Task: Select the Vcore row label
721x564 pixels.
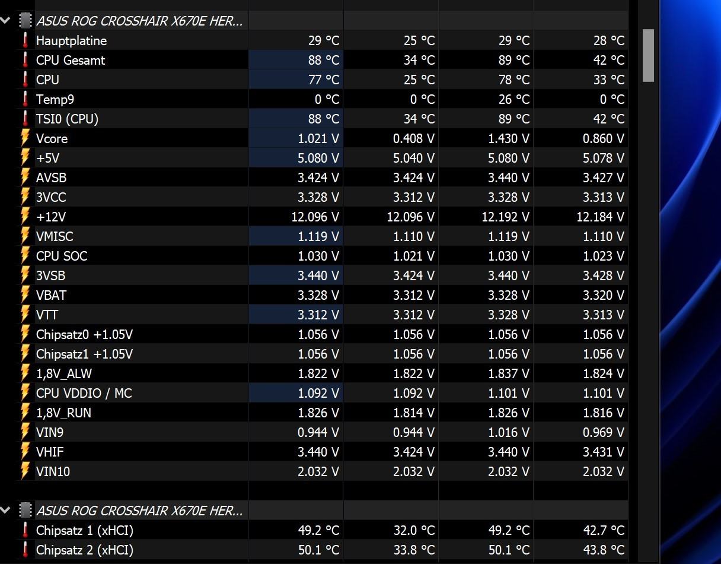Action: coord(52,138)
